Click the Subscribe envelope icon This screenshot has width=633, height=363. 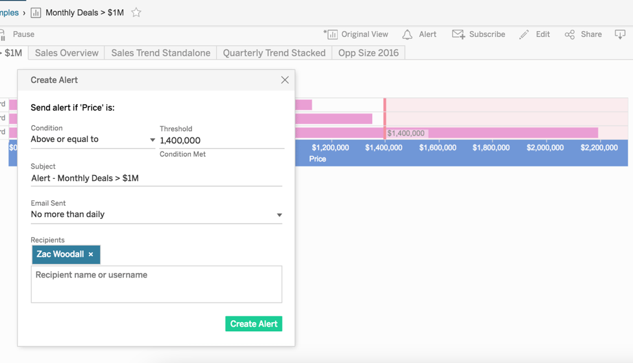[458, 34]
